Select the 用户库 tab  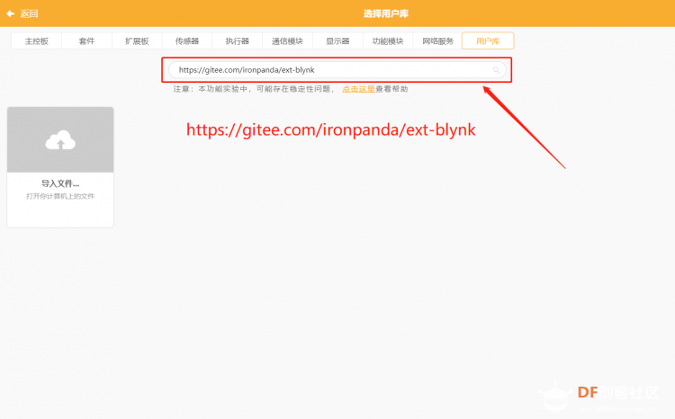pyautogui.click(x=488, y=40)
